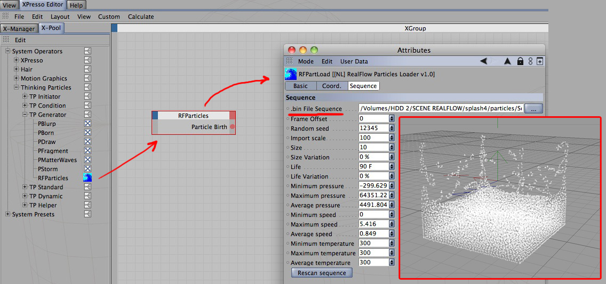This screenshot has height=284, width=606.
Task: Click the browse file '...' button
Action: 534,109
